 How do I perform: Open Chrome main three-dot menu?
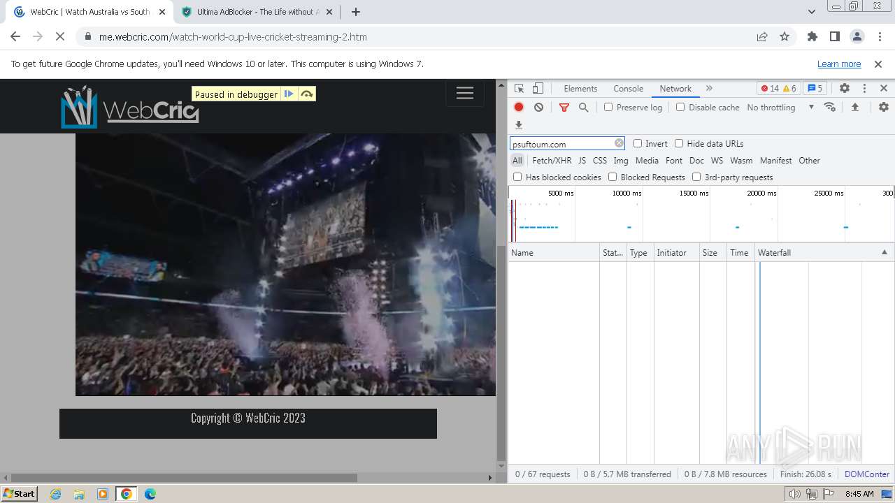[x=879, y=37]
